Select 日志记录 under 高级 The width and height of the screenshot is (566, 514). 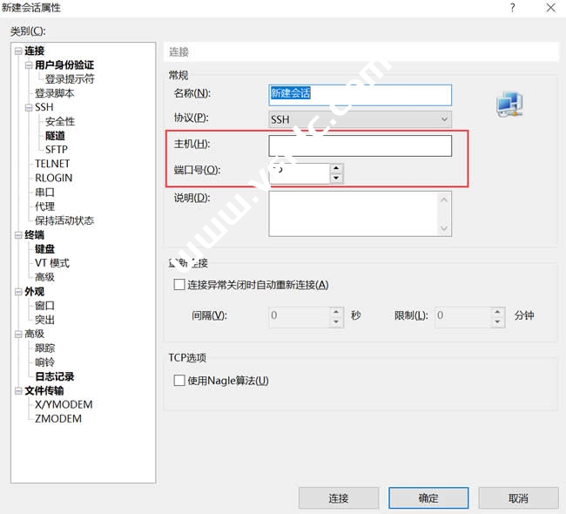55,376
